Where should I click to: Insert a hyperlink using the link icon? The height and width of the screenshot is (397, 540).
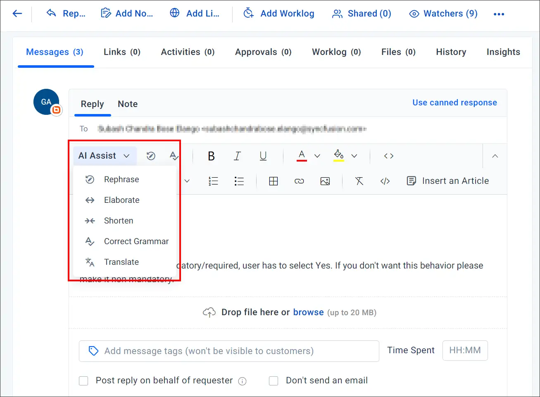pos(299,181)
